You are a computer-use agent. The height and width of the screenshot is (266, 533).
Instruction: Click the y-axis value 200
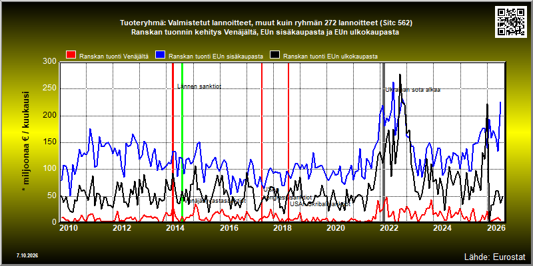coord(50,115)
